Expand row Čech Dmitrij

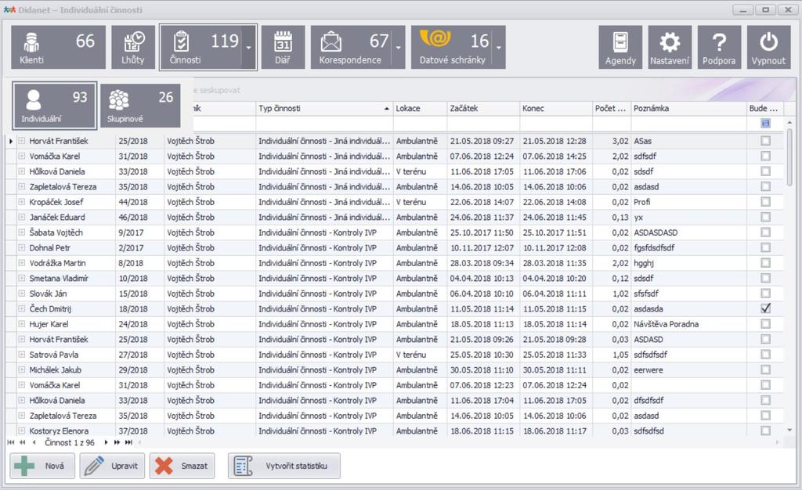coord(22,308)
